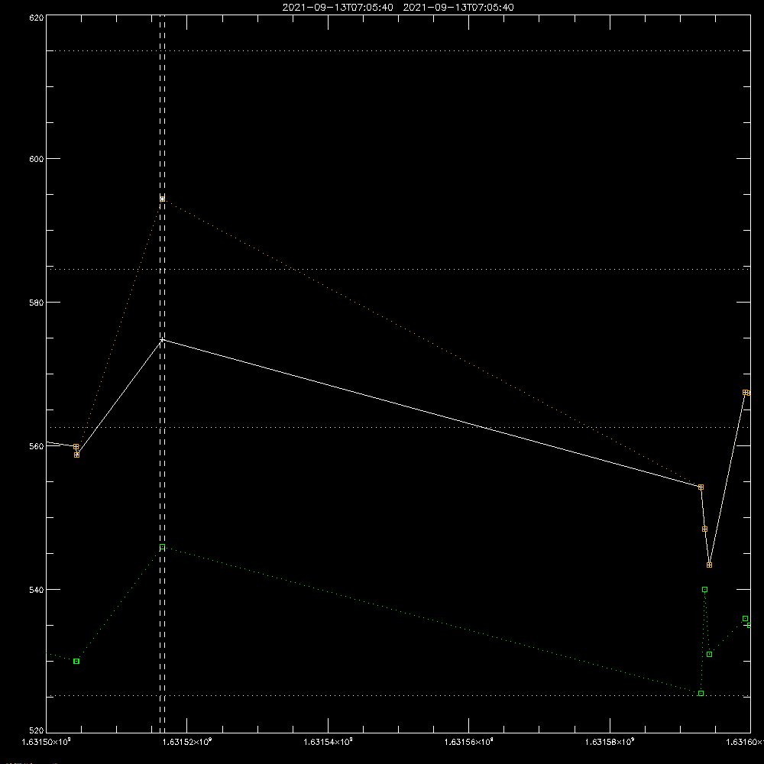Click the 1.63154×10⁹ x-axis label

pos(328,742)
